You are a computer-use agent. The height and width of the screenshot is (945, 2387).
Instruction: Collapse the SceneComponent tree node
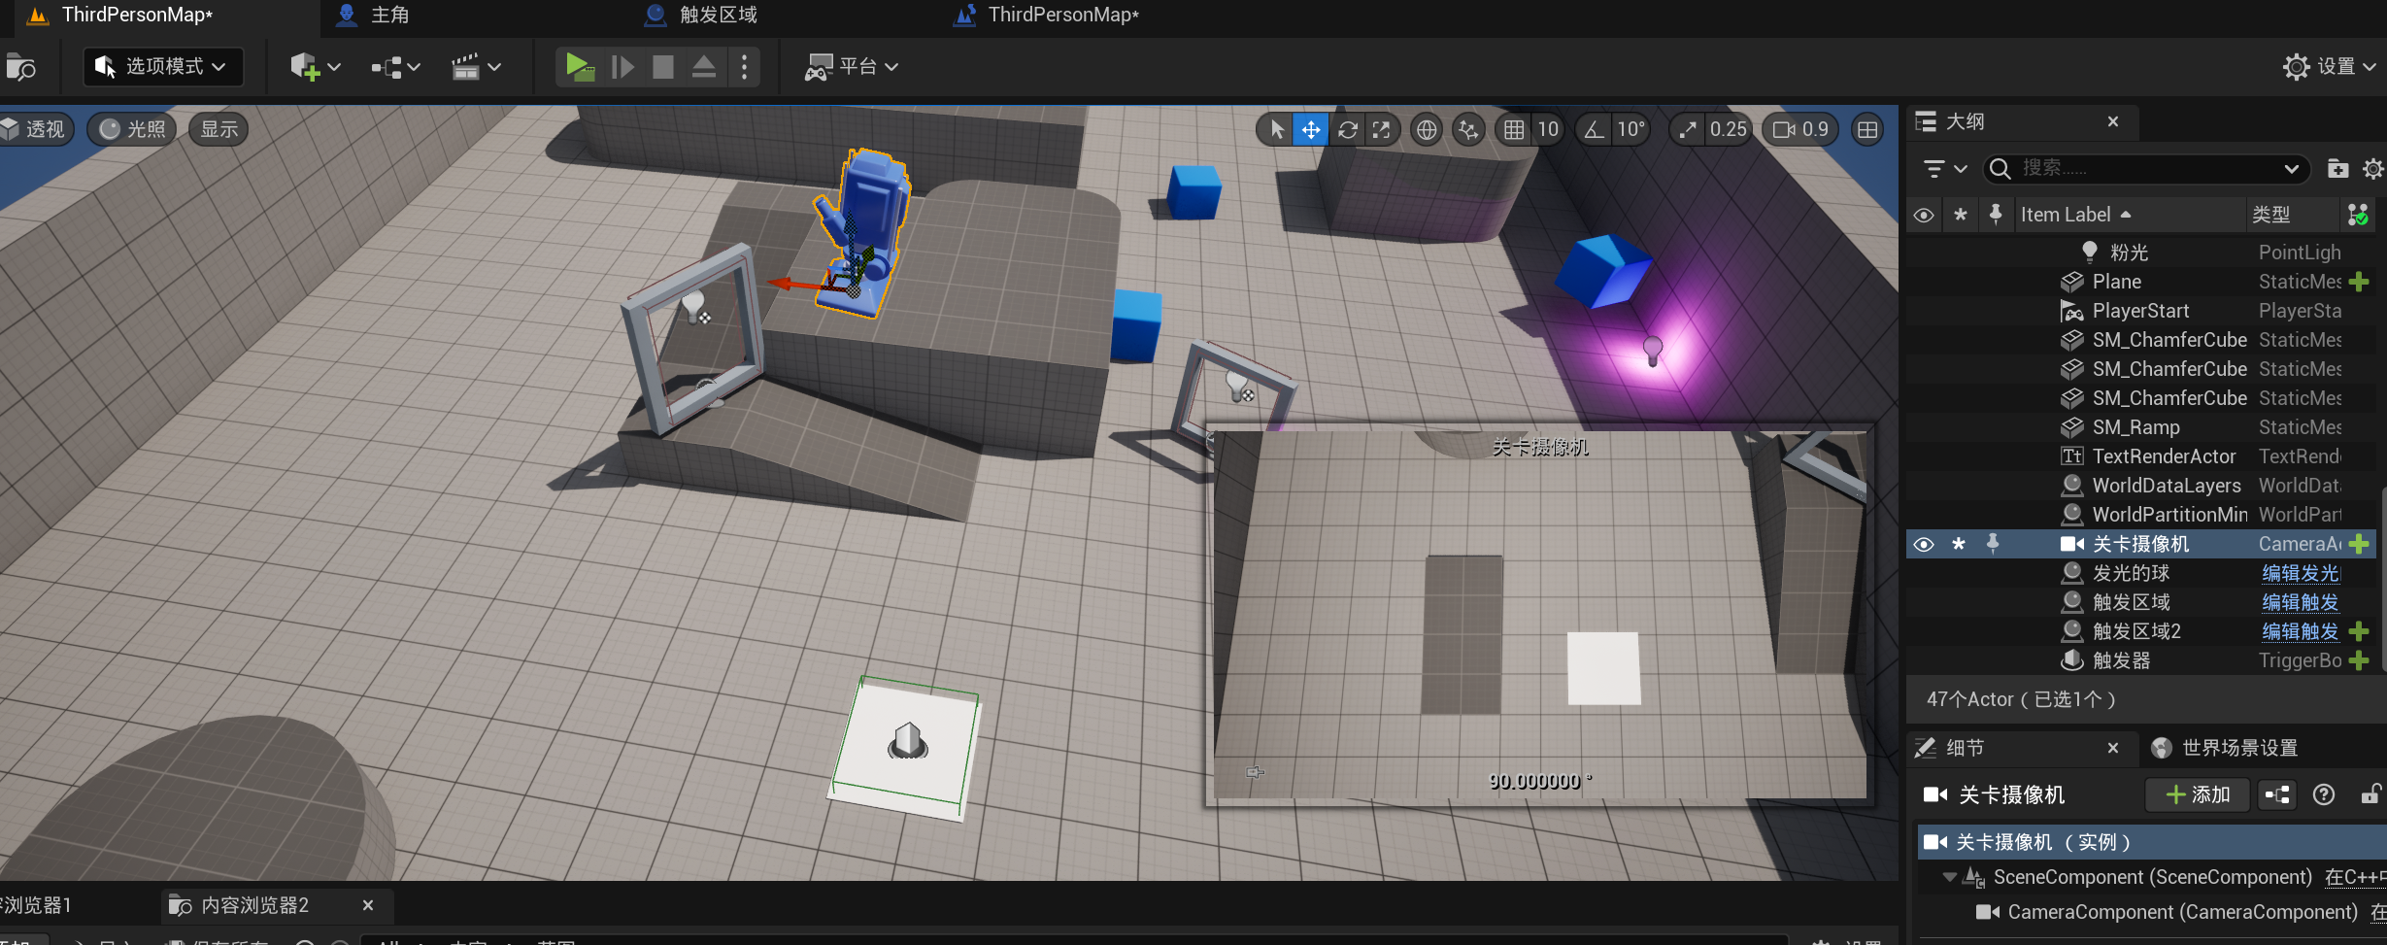(1949, 877)
